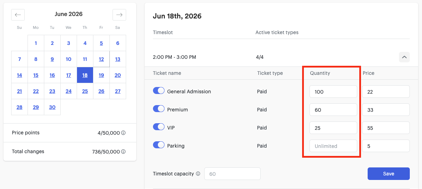This screenshot has width=422, height=189.
Task: Select June 19 on calendar
Action: 101,75
